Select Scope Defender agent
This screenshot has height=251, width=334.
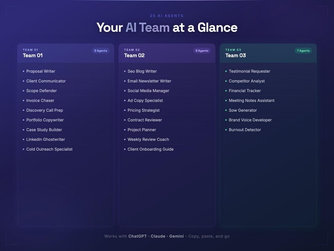(41, 91)
